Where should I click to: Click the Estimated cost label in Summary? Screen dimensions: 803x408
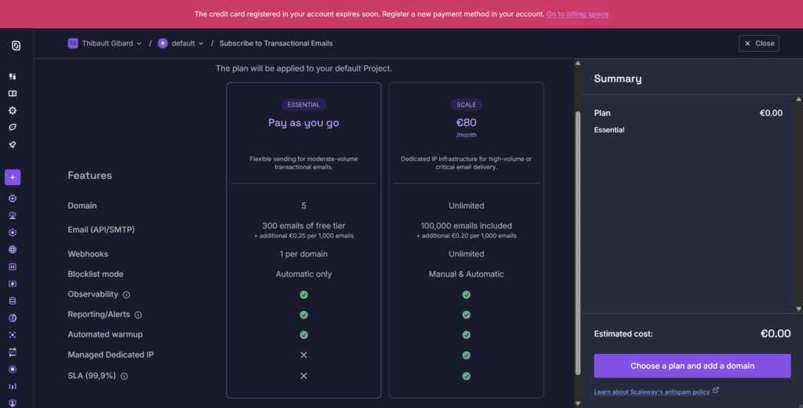coord(623,333)
